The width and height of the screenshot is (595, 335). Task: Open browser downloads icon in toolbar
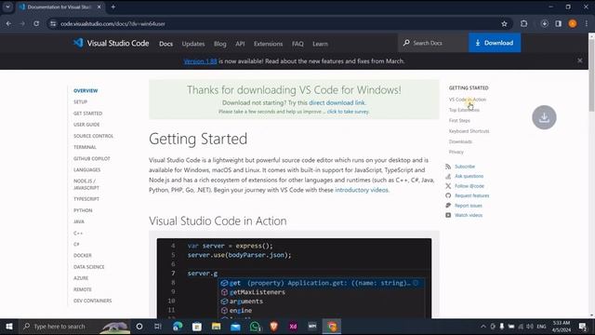(544, 23)
